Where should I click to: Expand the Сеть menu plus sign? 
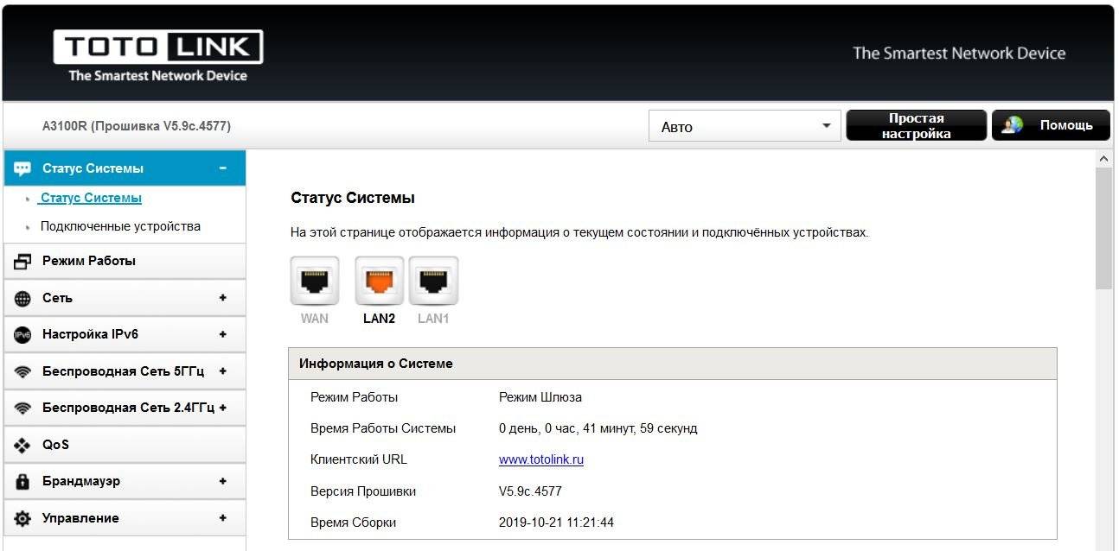point(222,298)
